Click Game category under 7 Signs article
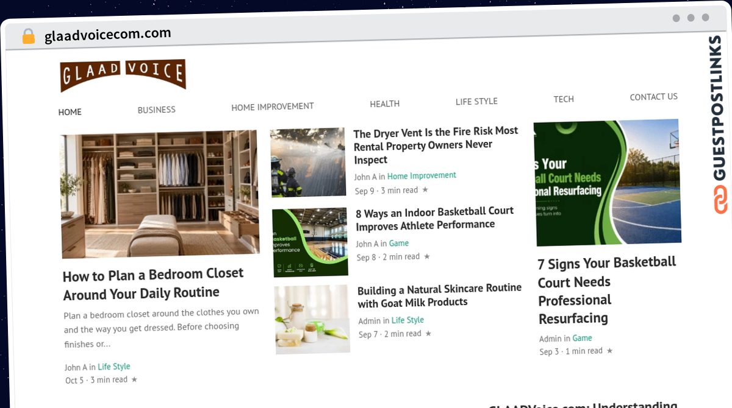 582,338
